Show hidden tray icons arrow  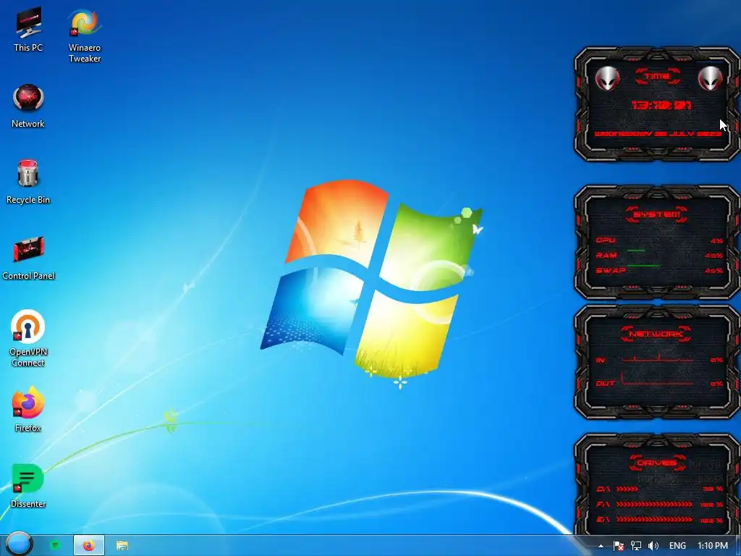601,546
